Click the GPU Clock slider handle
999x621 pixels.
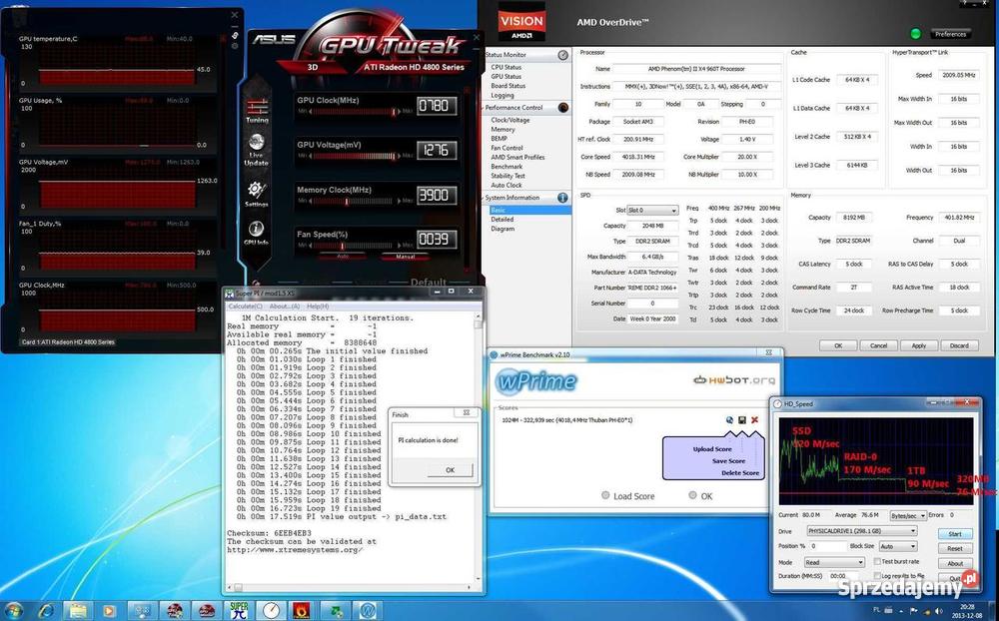click(393, 112)
